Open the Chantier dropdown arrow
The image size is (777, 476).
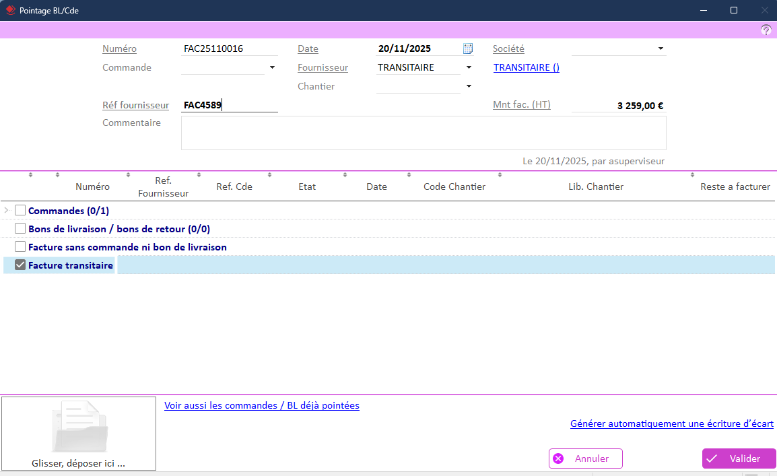coord(469,86)
